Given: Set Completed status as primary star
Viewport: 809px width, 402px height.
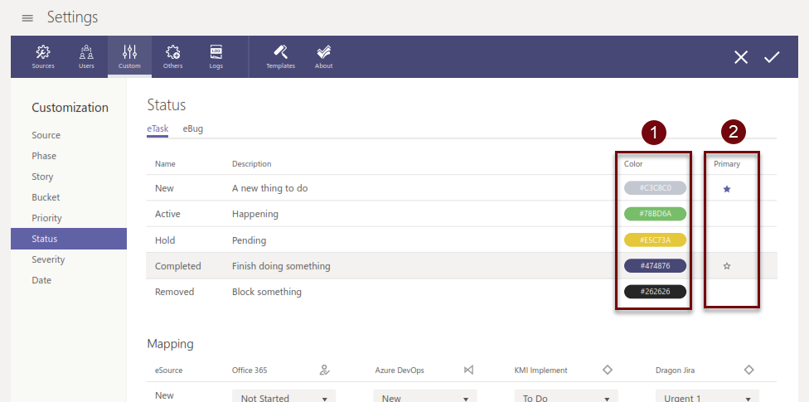Looking at the screenshot, I should (727, 266).
